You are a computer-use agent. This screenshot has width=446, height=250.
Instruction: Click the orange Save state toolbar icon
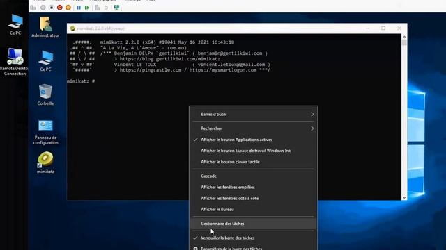68,8
